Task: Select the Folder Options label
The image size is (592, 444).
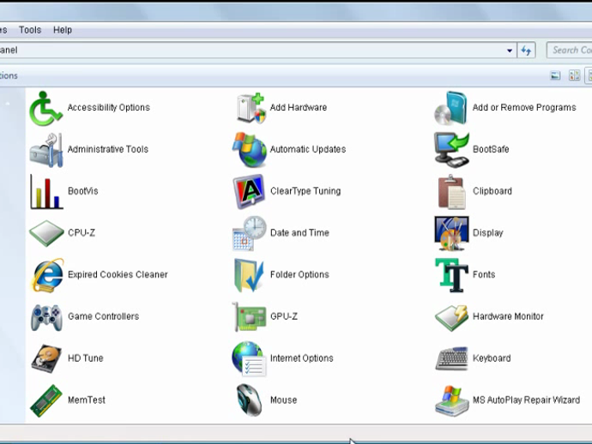Action: [299, 274]
